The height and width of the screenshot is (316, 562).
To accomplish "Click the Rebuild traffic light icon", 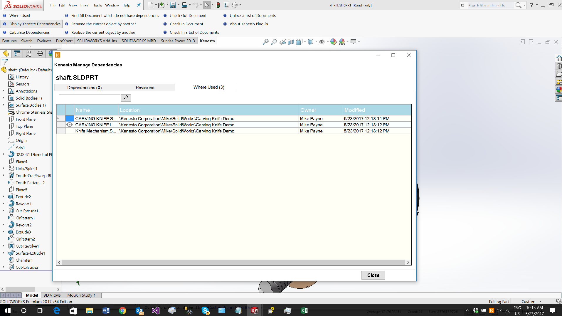I will [x=218, y=5].
